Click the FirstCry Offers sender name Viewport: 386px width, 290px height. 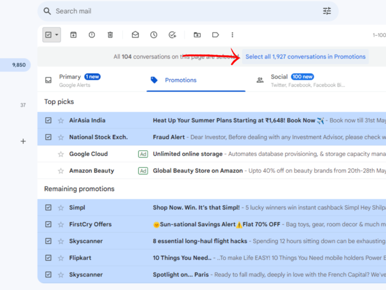click(90, 225)
